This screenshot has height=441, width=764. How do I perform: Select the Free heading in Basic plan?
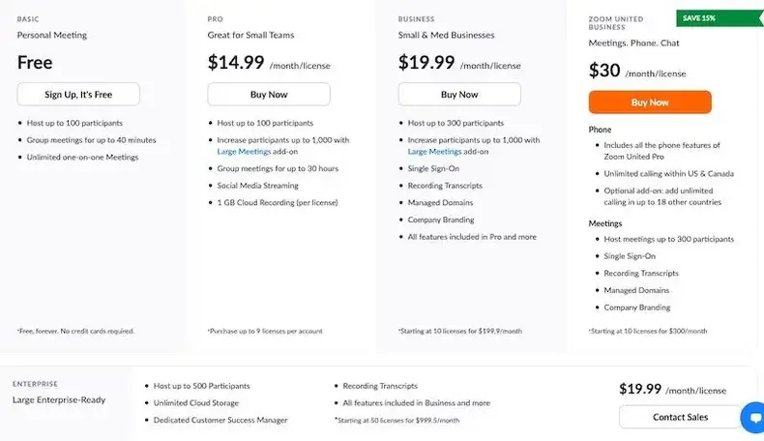(x=35, y=63)
